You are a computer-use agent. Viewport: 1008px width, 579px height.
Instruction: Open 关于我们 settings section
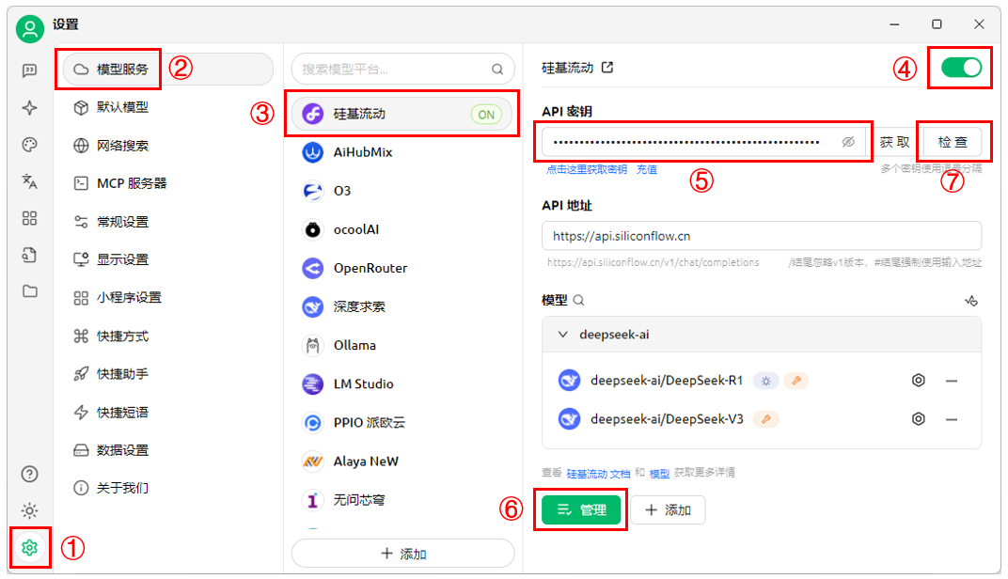click(x=168, y=488)
